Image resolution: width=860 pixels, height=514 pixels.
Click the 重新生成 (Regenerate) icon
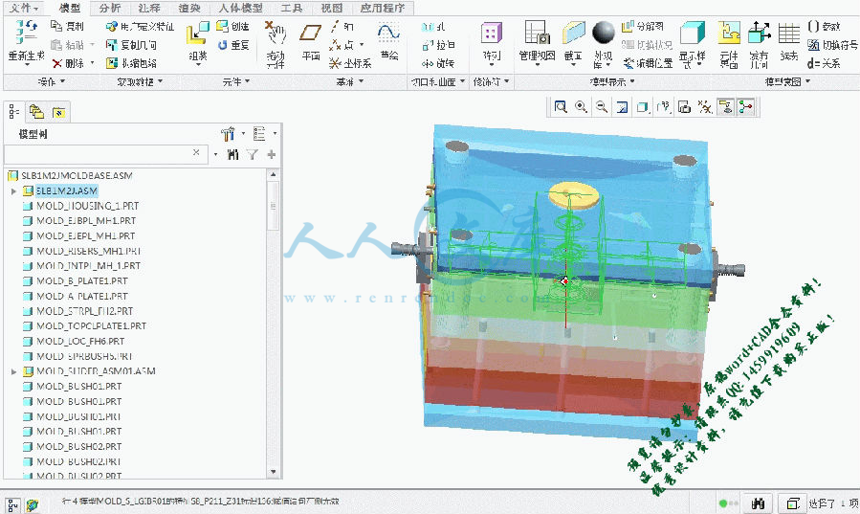(x=26, y=33)
